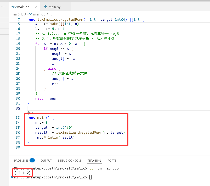Viewport: 210px width, 186px height.
Task: Place cursor on empty line 32
Action: pyautogui.click(x=118, y=108)
